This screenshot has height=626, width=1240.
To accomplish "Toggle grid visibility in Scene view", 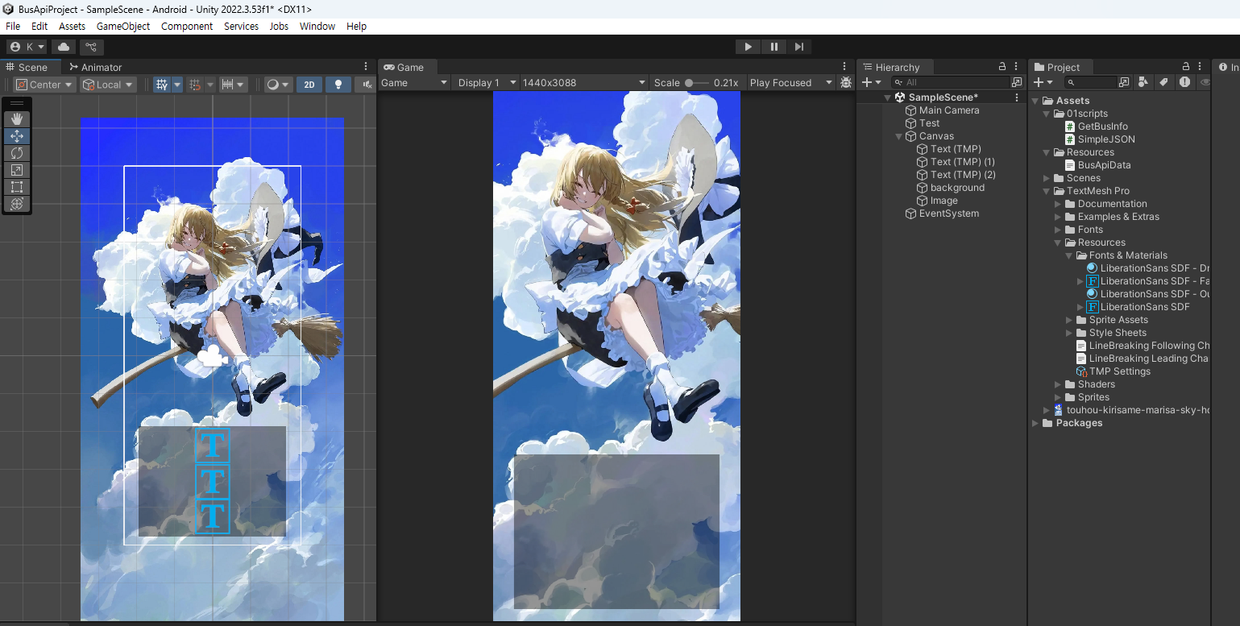I will click(162, 85).
